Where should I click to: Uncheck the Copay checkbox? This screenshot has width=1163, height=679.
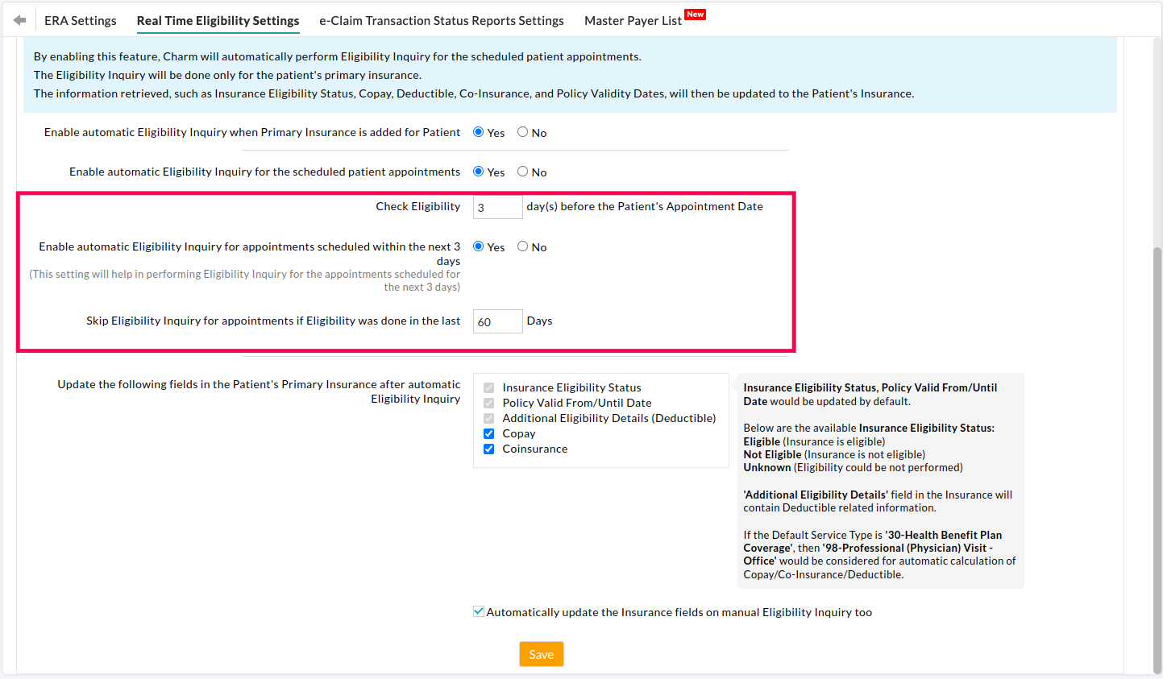pos(488,433)
